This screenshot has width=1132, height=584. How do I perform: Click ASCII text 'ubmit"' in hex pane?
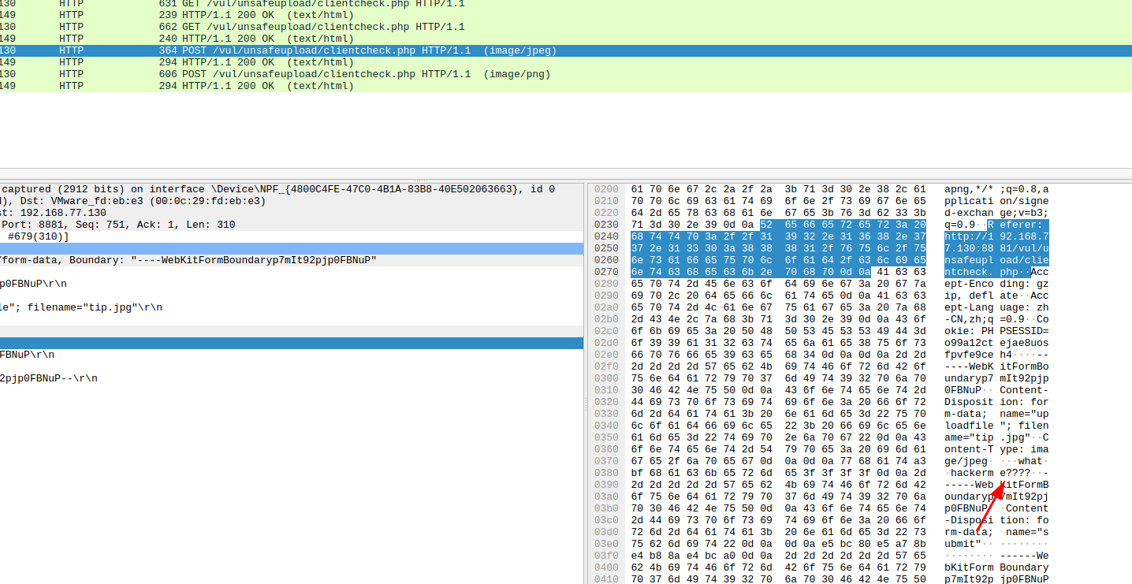964,544
